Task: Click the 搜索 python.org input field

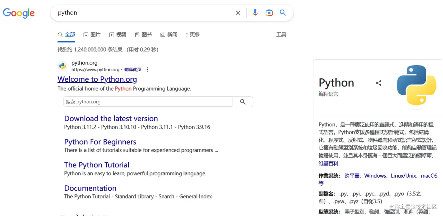Action: [148, 102]
